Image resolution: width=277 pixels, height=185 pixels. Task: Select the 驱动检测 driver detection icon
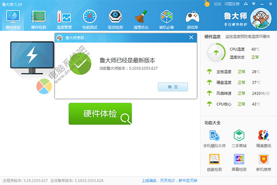click(x=115, y=19)
